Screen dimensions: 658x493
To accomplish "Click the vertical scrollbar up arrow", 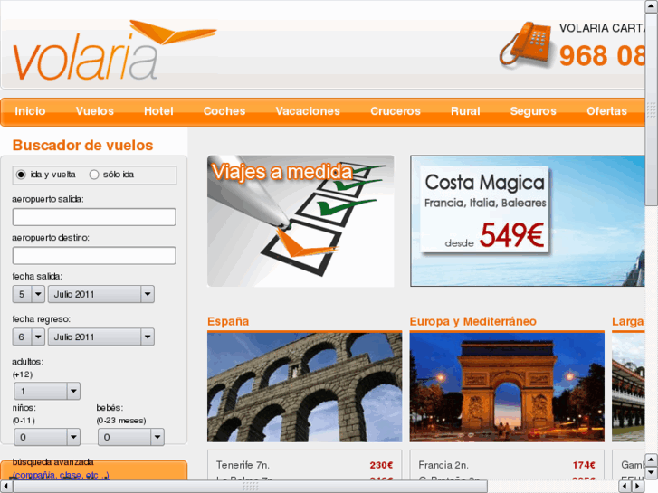I will [x=652, y=6].
